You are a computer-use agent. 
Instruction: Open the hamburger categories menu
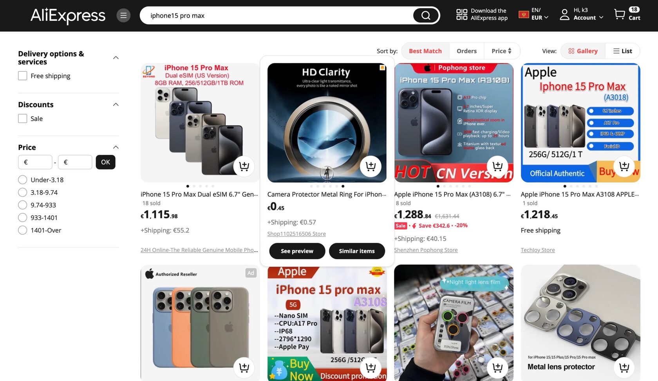(123, 16)
